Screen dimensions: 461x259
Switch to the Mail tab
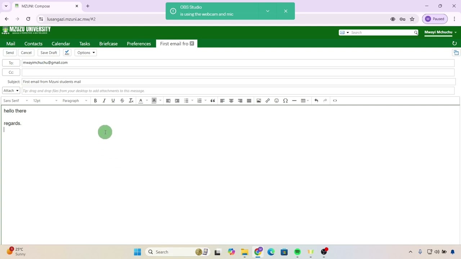click(11, 44)
